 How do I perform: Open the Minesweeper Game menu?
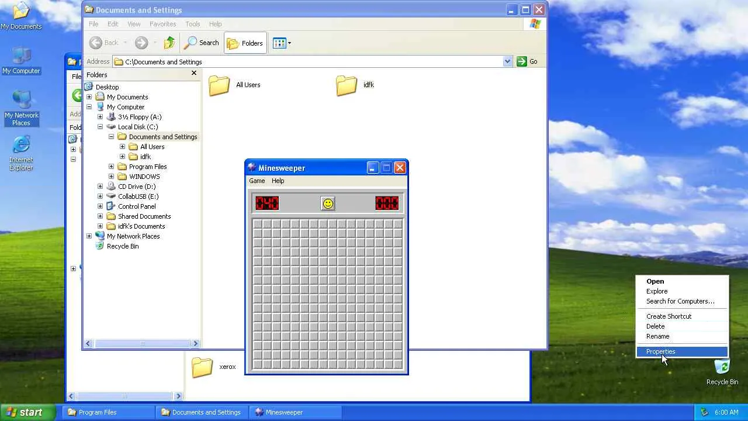(257, 181)
